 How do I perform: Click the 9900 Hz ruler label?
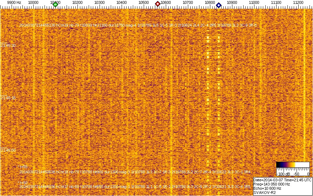tap(14, 2)
